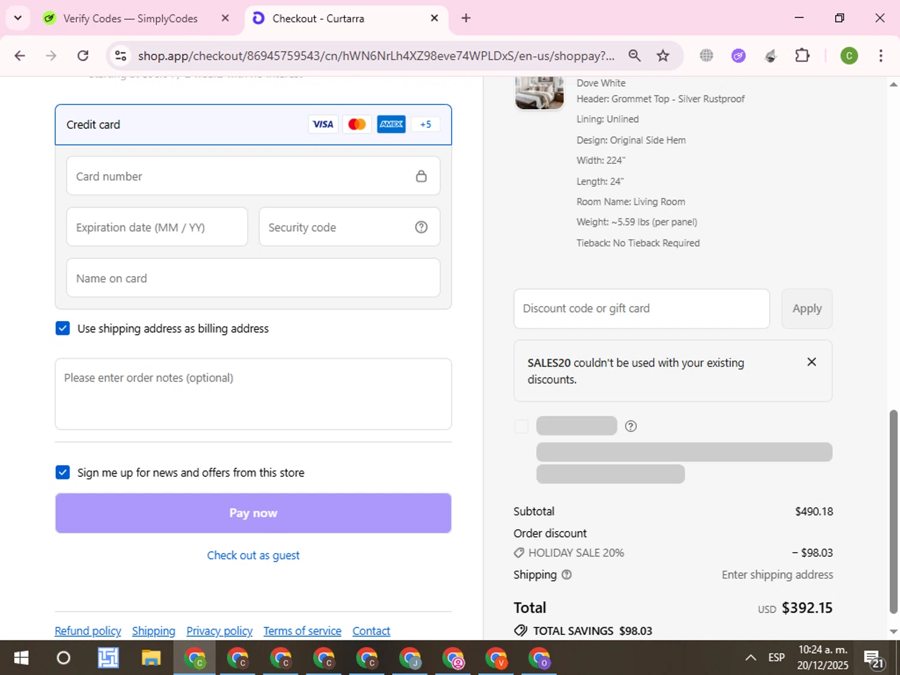This screenshot has width=900, height=675.
Task: Click the Pay now button
Action: 253,513
